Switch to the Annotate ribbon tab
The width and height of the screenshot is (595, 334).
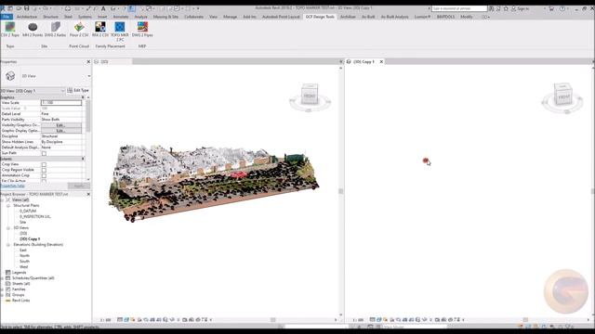pos(121,17)
